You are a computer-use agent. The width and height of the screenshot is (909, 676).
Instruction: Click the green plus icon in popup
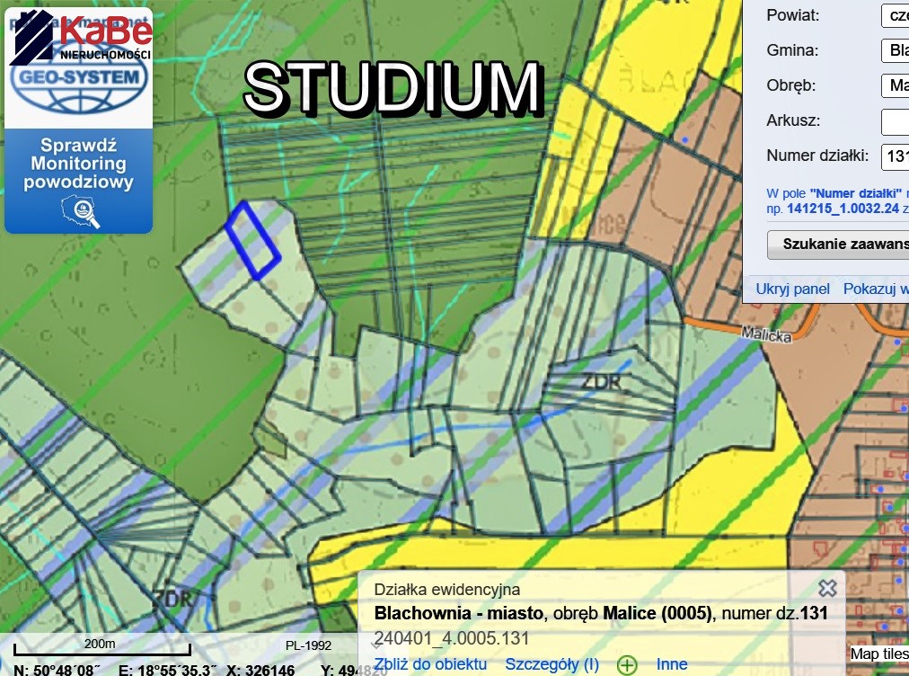[x=627, y=665]
